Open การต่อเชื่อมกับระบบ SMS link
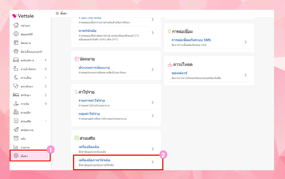Screen dimensions: 285x179 [x=191, y=40]
